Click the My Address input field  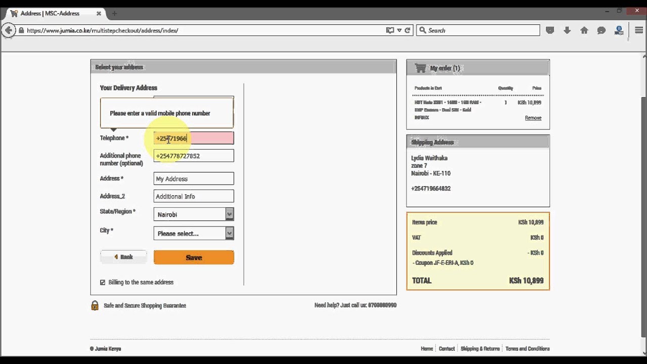[194, 178]
